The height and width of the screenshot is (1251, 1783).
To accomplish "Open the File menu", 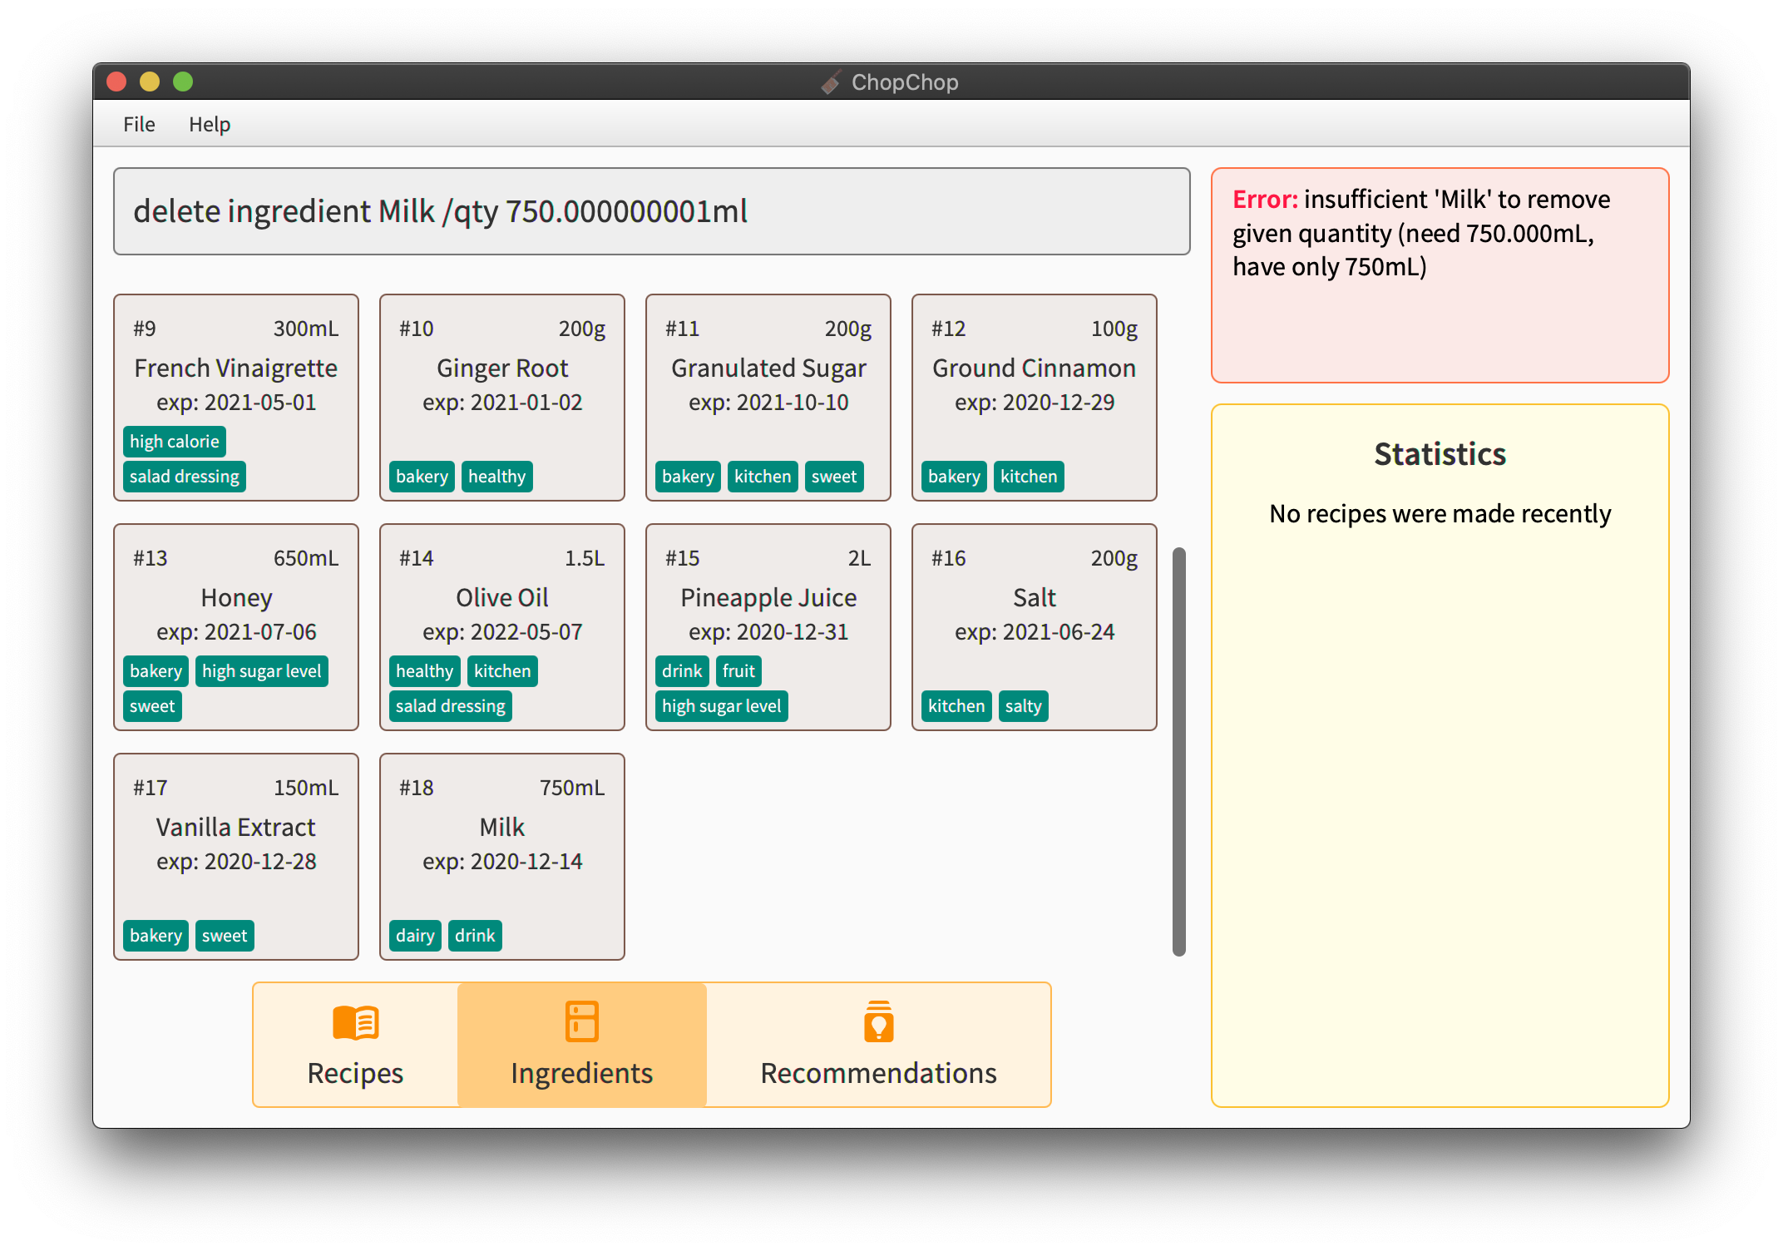I will (139, 124).
